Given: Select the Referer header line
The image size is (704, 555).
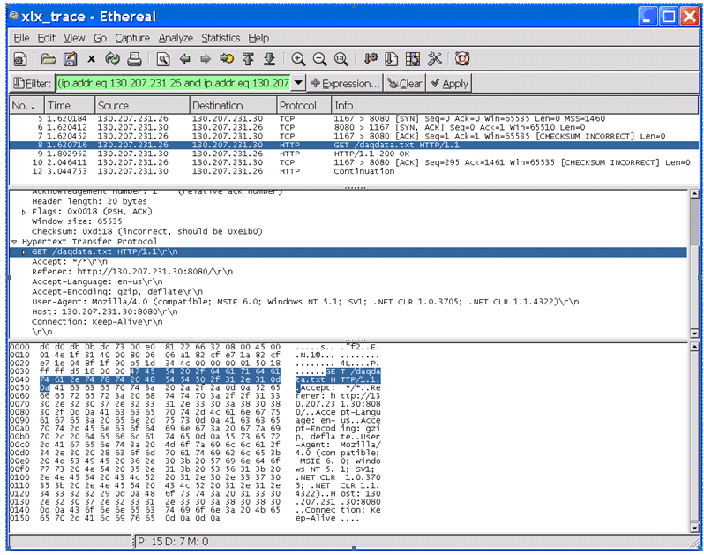Looking at the screenshot, I should click(132, 272).
